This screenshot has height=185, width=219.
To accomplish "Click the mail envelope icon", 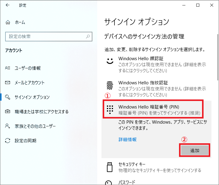I will coord(8,83).
